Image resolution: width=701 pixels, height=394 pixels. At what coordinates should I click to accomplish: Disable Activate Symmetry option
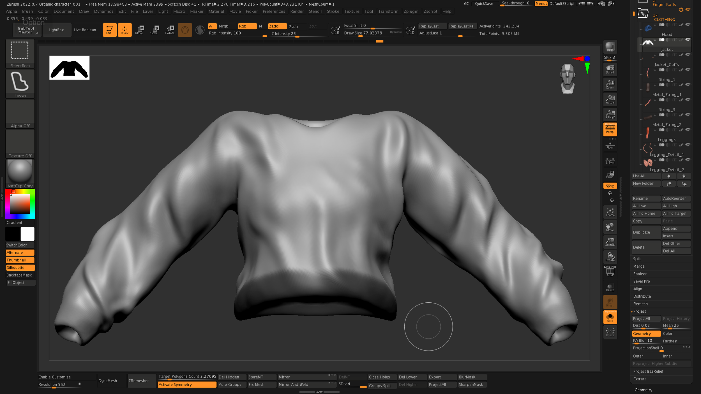(187, 384)
